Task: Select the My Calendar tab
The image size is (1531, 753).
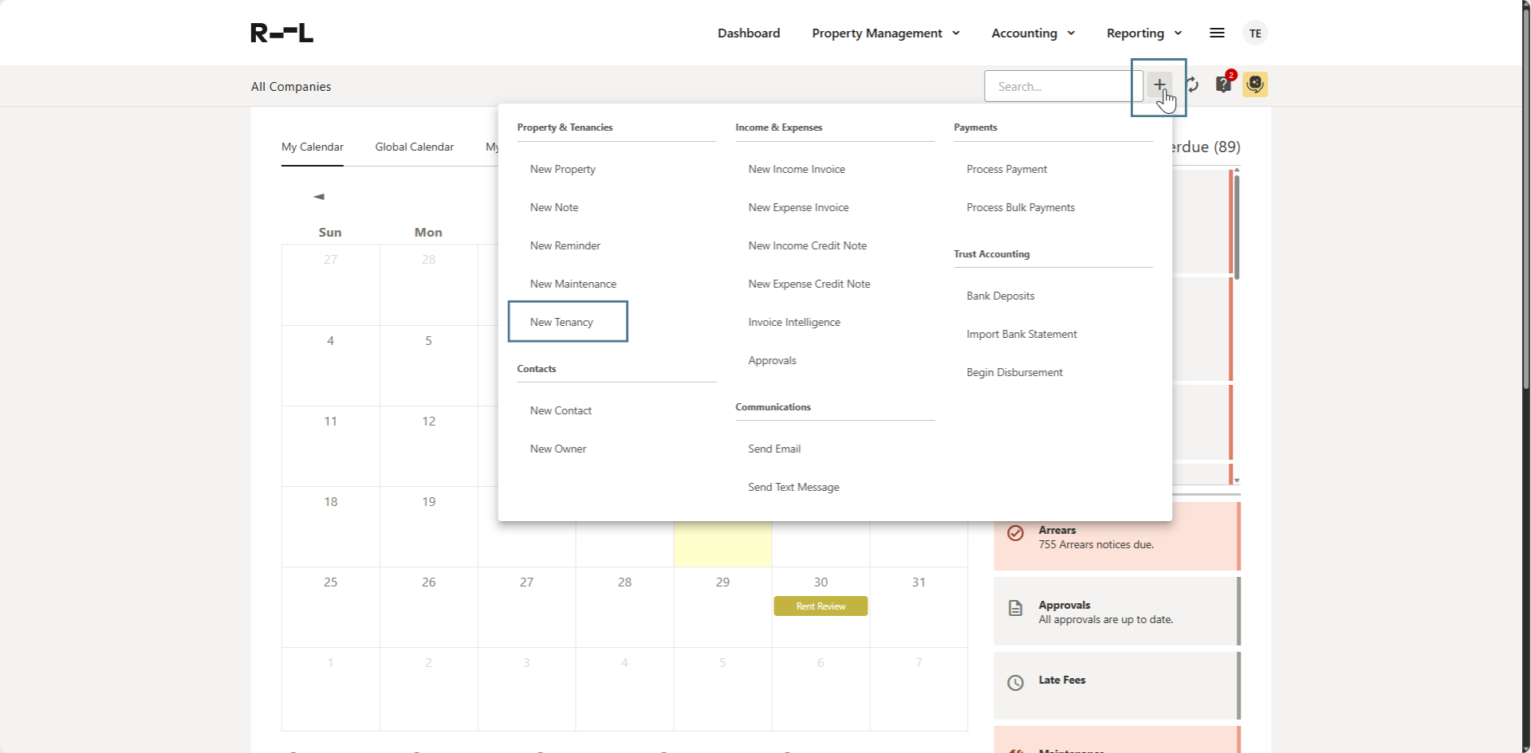Action: pyautogui.click(x=312, y=147)
